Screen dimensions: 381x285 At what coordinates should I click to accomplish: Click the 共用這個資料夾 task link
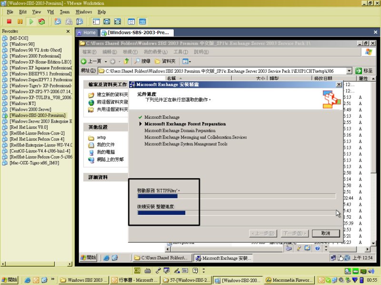point(112,110)
